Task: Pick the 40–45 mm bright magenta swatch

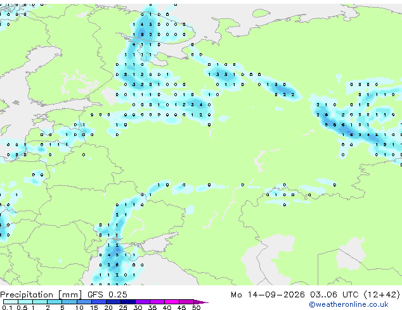Action: coord(172,302)
